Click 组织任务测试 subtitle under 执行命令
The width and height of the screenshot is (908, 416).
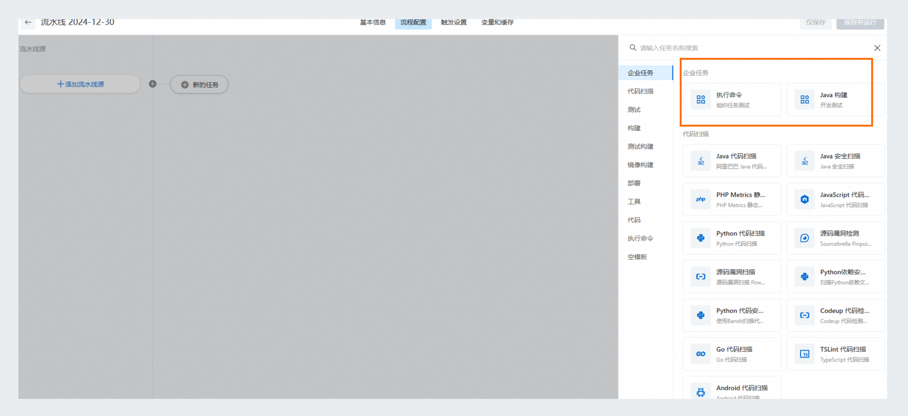pyautogui.click(x=733, y=105)
